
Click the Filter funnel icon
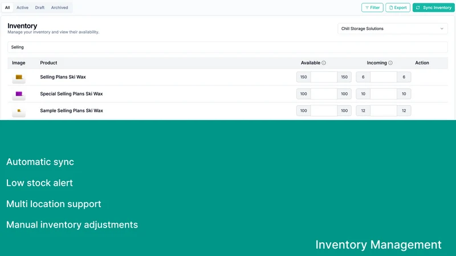[367, 7]
